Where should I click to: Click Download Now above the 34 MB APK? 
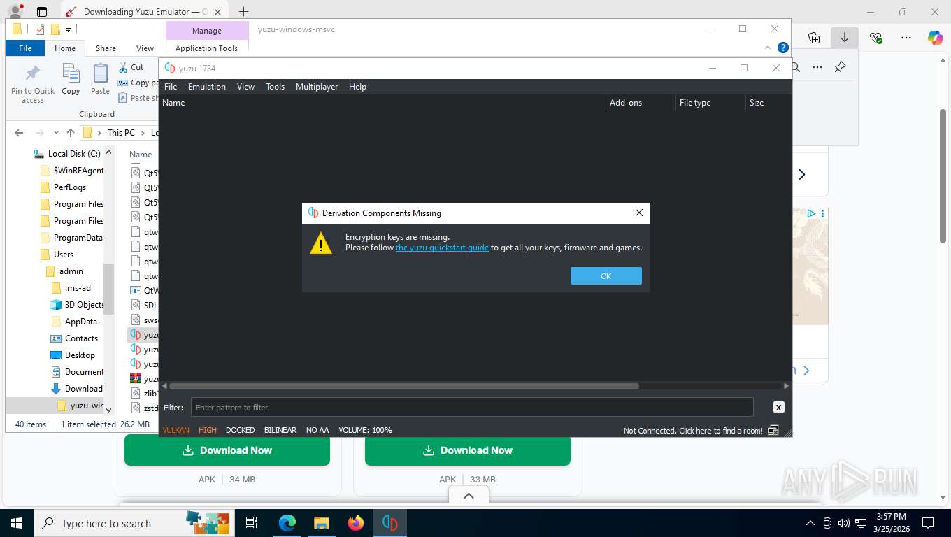point(227,450)
